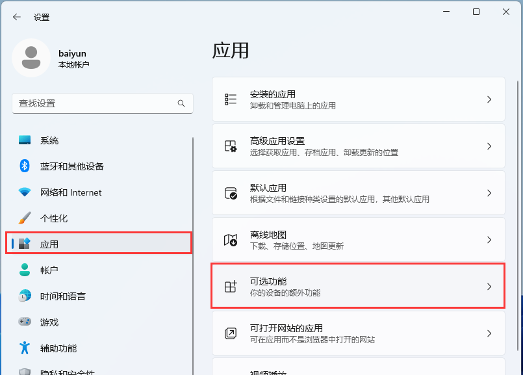Select the 帐户 person icon
This screenshot has width=523, height=375.
click(24, 270)
